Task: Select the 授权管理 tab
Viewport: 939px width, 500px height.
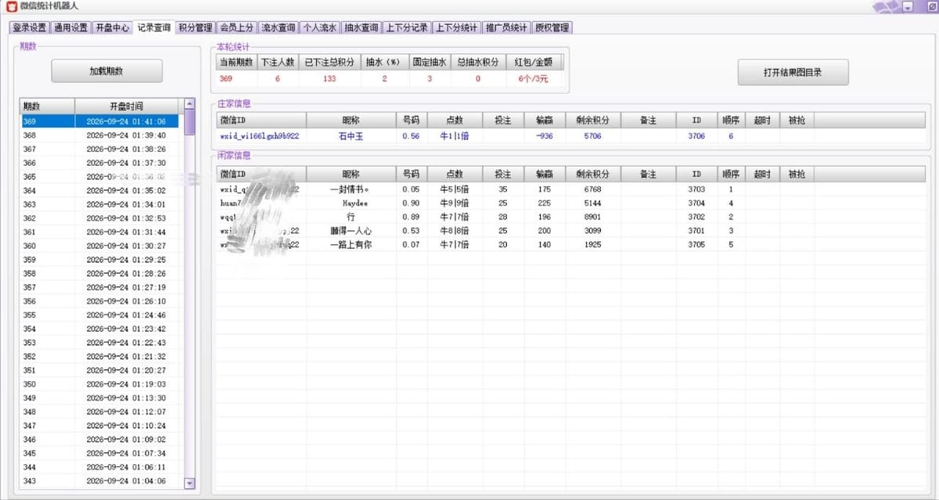Action: pyautogui.click(x=552, y=27)
